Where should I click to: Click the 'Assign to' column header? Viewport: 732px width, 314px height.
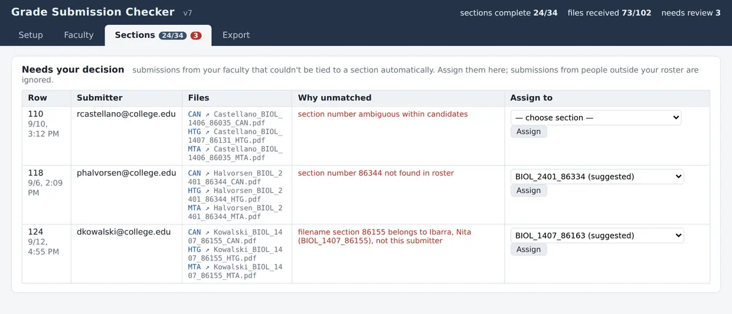[x=607, y=98]
